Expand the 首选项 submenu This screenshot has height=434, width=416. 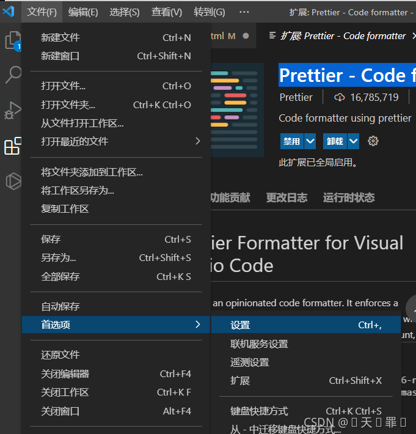[x=116, y=325]
